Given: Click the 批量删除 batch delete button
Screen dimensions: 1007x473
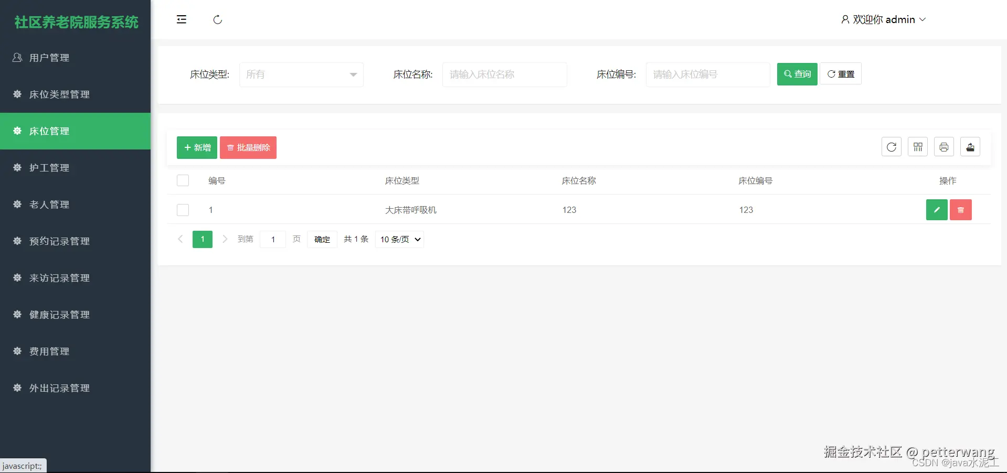Looking at the screenshot, I should pyautogui.click(x=248, y=147).
